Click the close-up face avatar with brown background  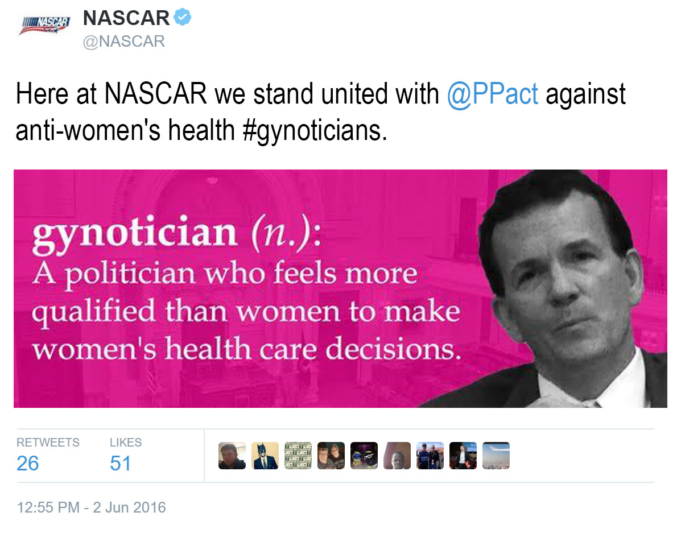pyautogui.click(x=397, y=456)
